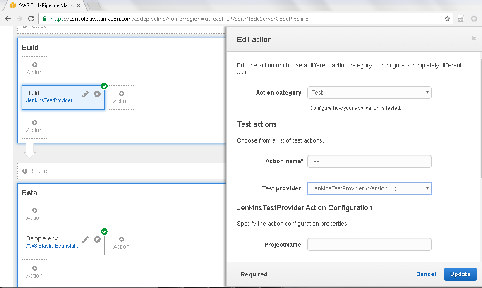Image resolution: width=482 pixels, height=288 pixels.
Task: Switch to the AWS CodePipeline tab
Action: pyautogui.click(x=46, y=5)
